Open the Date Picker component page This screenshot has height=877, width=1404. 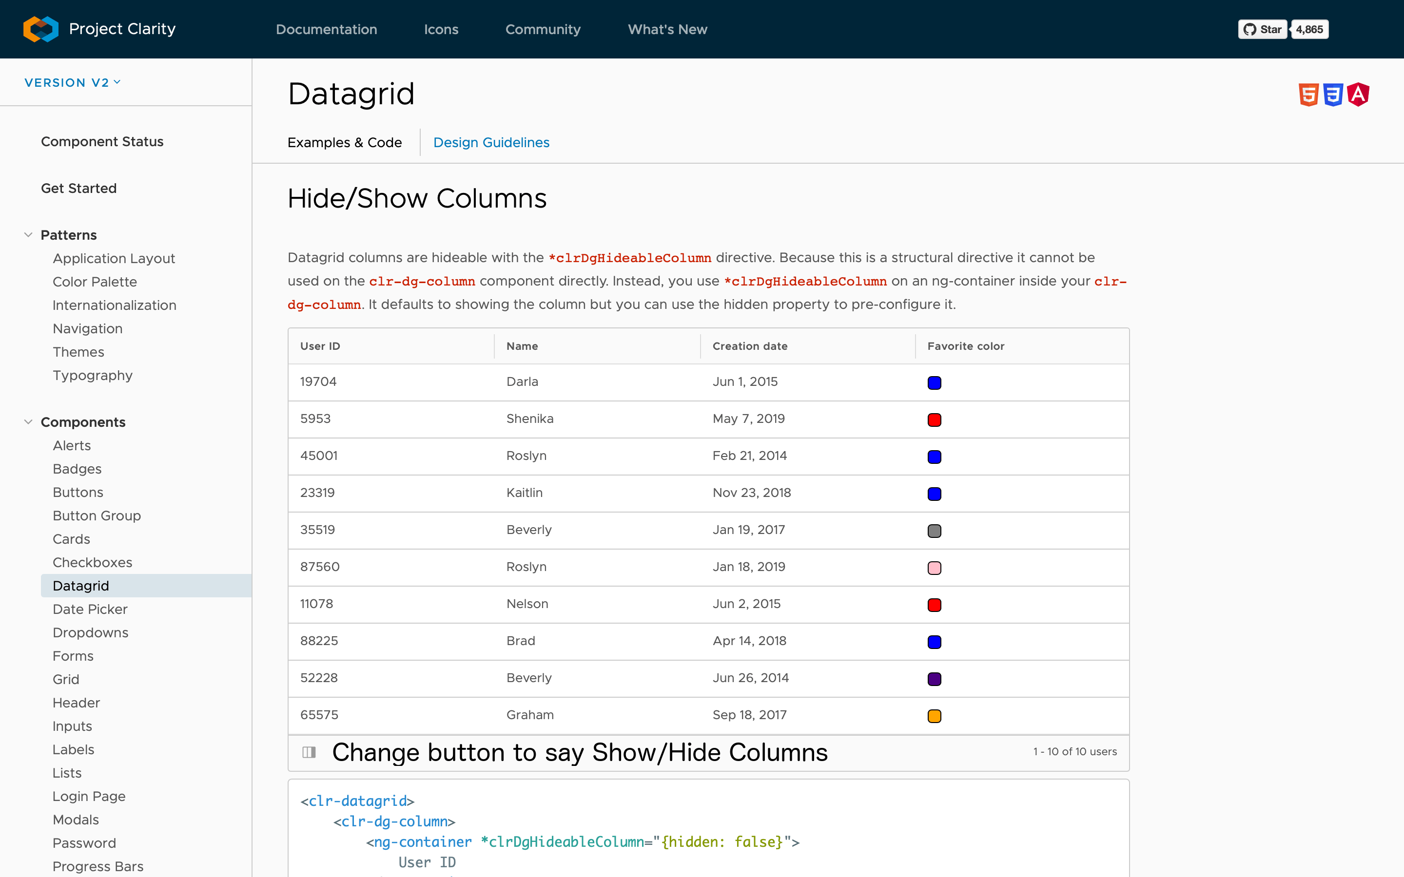click(90, 609)
